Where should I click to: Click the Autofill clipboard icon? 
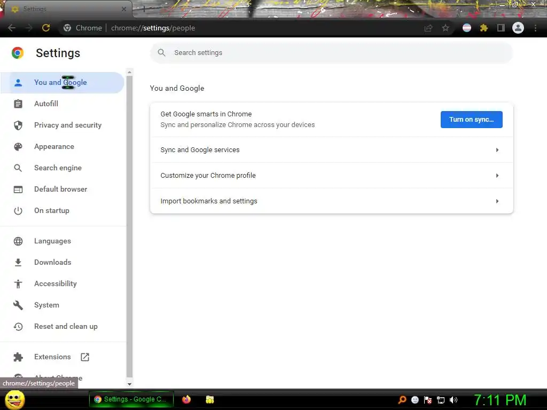(x=18, y=104)
